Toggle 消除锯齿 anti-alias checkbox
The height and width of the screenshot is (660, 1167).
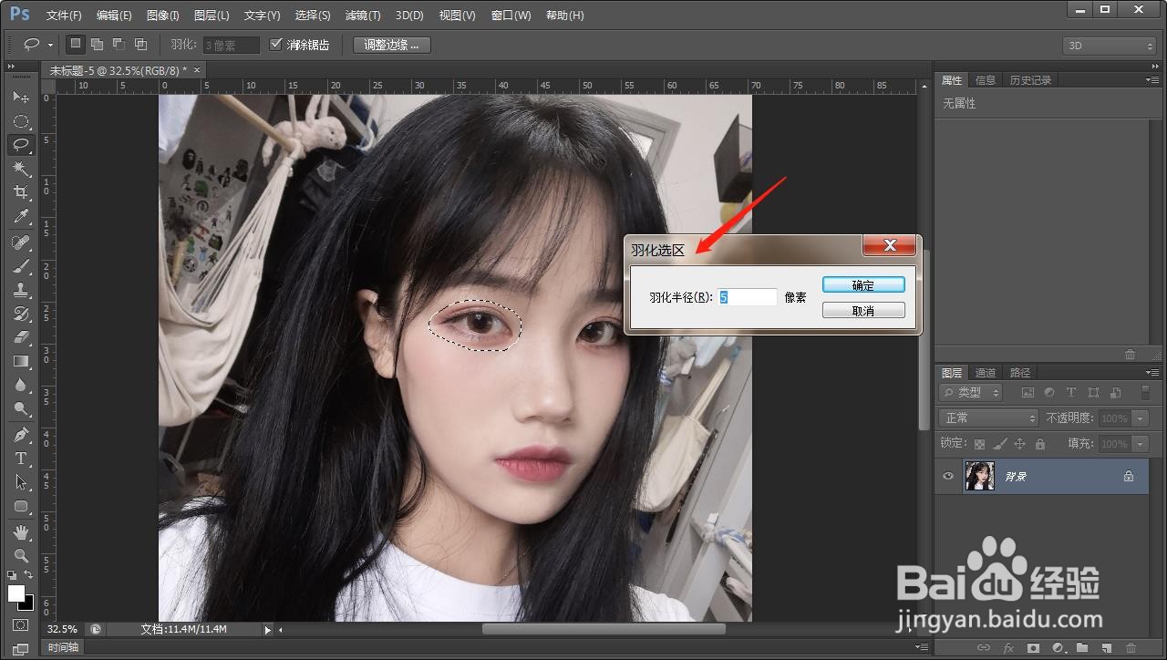coord(276,45)
